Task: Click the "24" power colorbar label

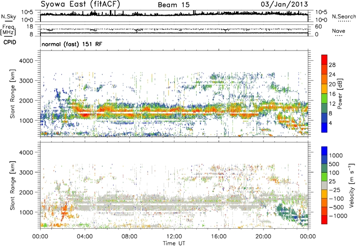Action: pos(332,75)
